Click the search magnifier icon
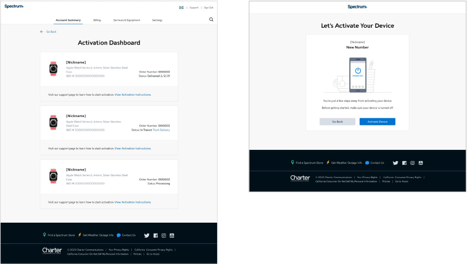The height and width of the screenshot is (264, 467). tap(211, 19)
